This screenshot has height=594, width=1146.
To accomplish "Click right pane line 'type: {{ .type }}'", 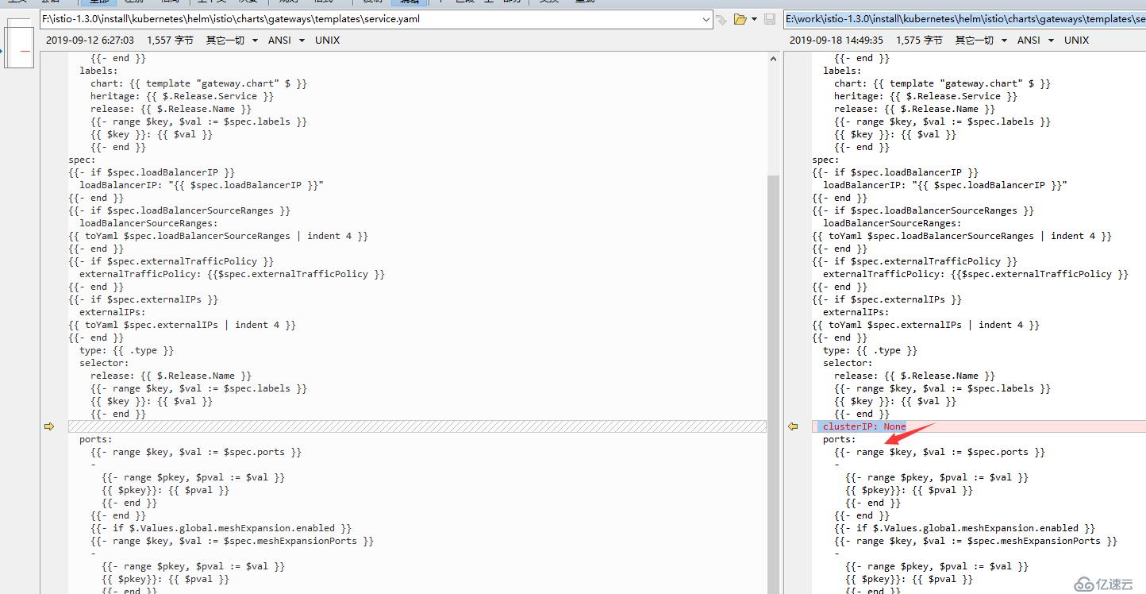I will pos(870,350).
